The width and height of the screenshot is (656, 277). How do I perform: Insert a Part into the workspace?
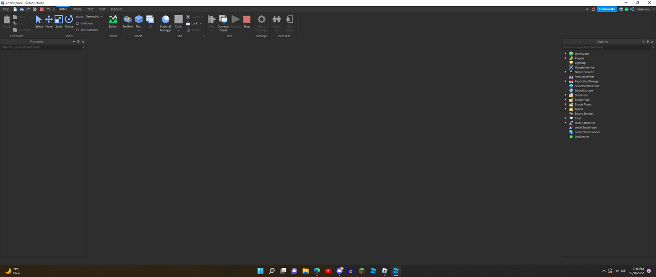(x=138, y=20)
